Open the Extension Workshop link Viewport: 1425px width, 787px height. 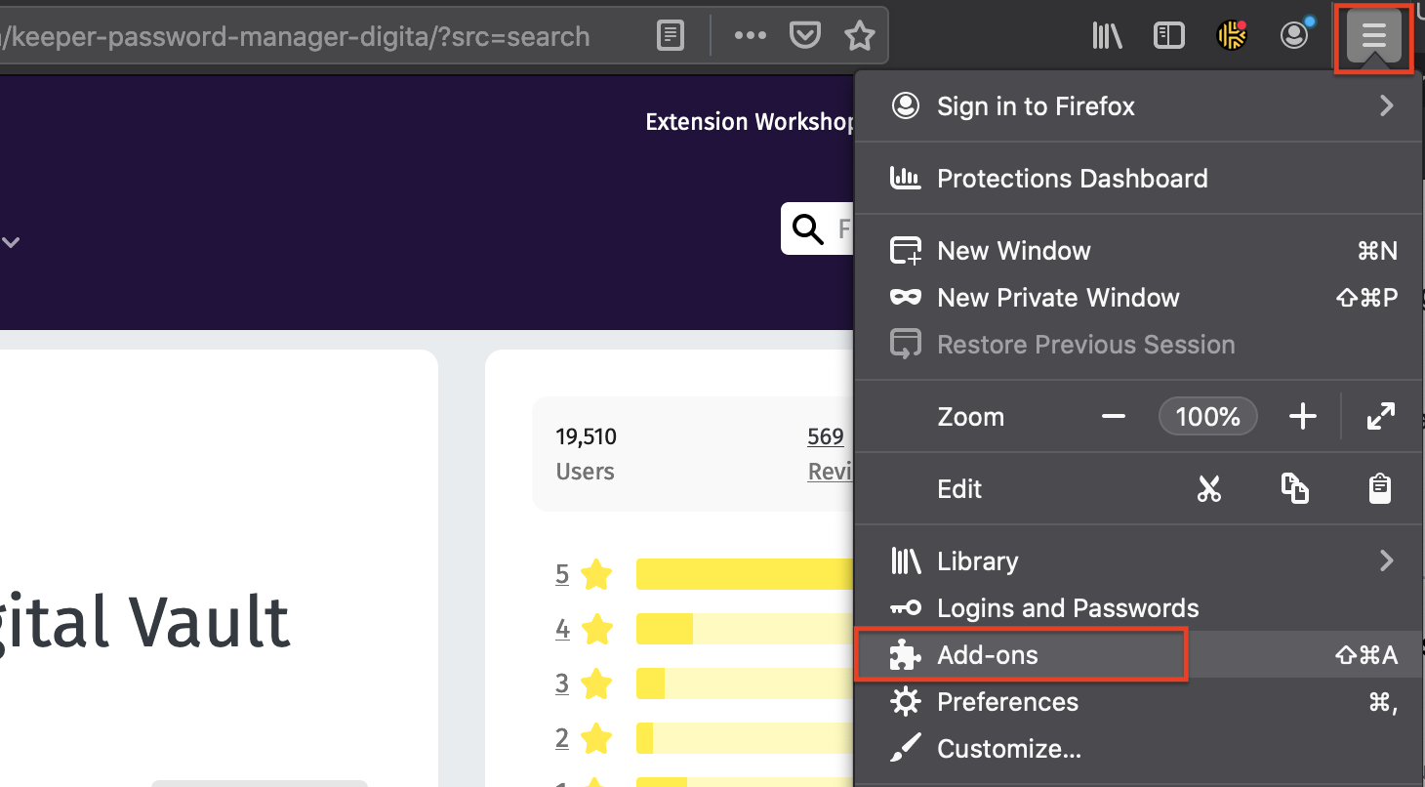(750, 122)
